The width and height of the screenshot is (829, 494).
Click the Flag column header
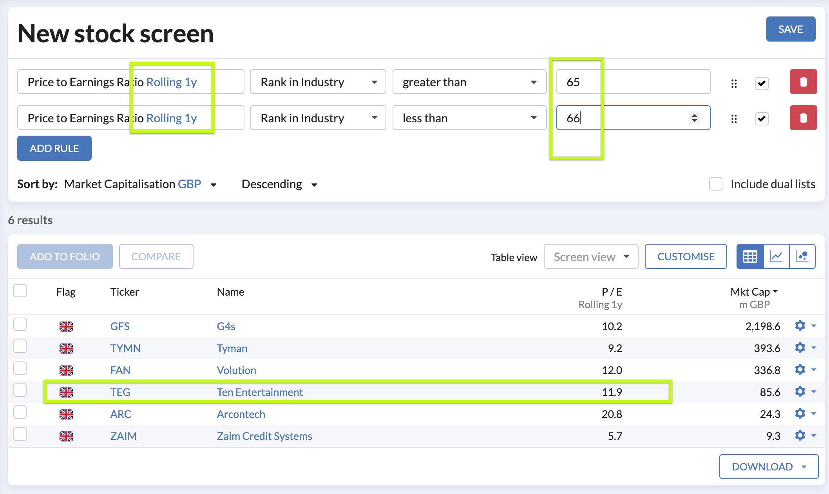point(66,292)
